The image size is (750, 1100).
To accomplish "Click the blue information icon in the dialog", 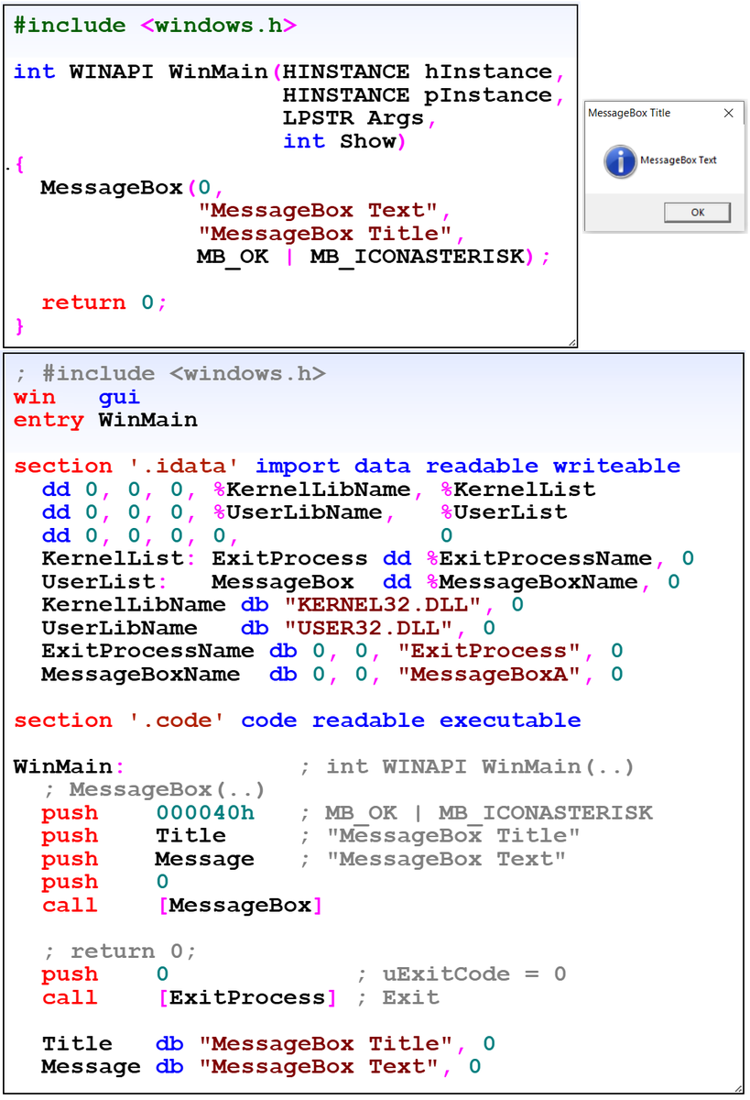I will [x=620, y=161].
